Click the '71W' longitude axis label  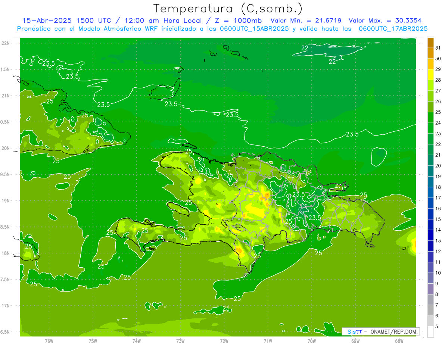pos(268,341)
